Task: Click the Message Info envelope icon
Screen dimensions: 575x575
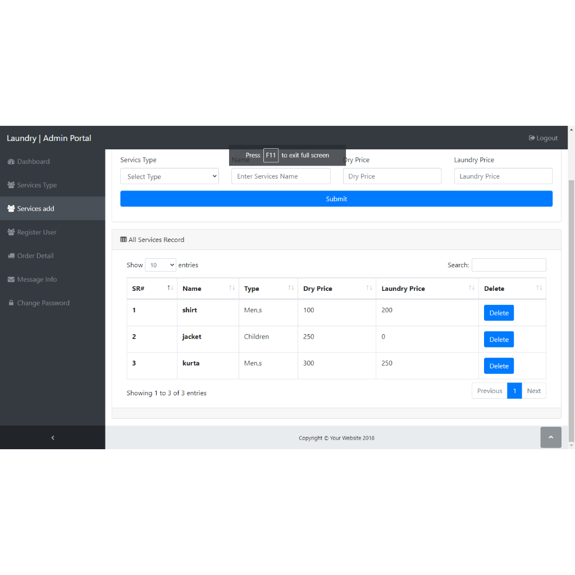Action: click(x=11, y=280)
